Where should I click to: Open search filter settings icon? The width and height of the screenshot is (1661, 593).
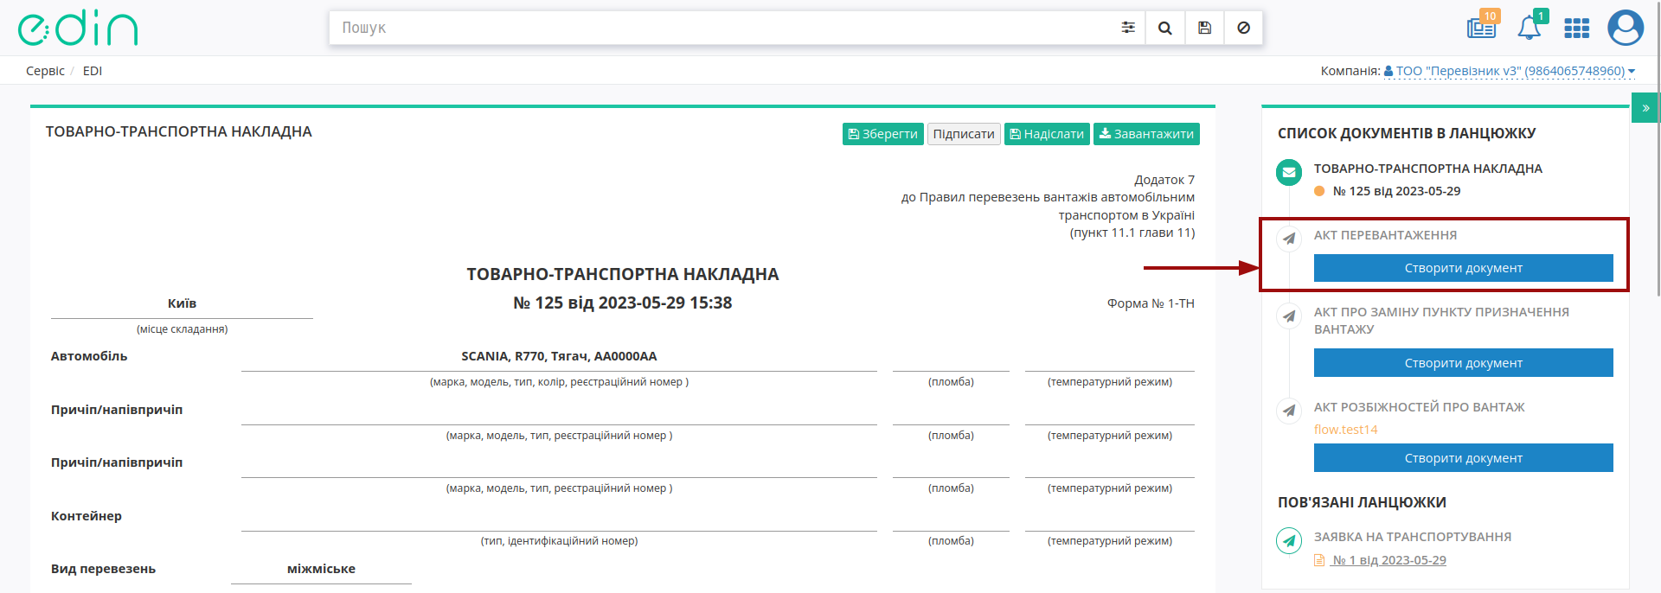tap(1128, 28)
